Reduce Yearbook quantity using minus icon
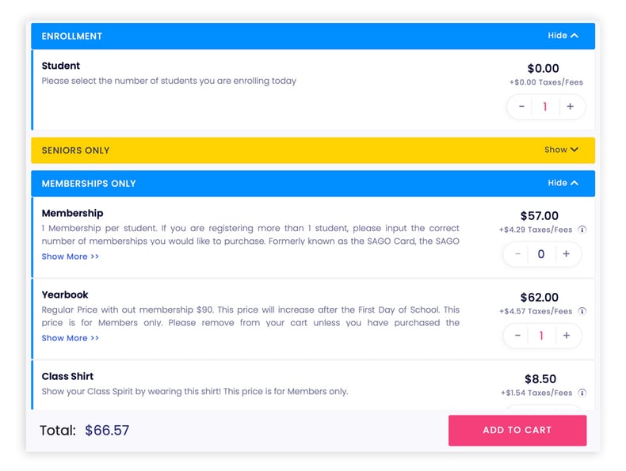Screen dimensions: 626x471 pos(517,336)
